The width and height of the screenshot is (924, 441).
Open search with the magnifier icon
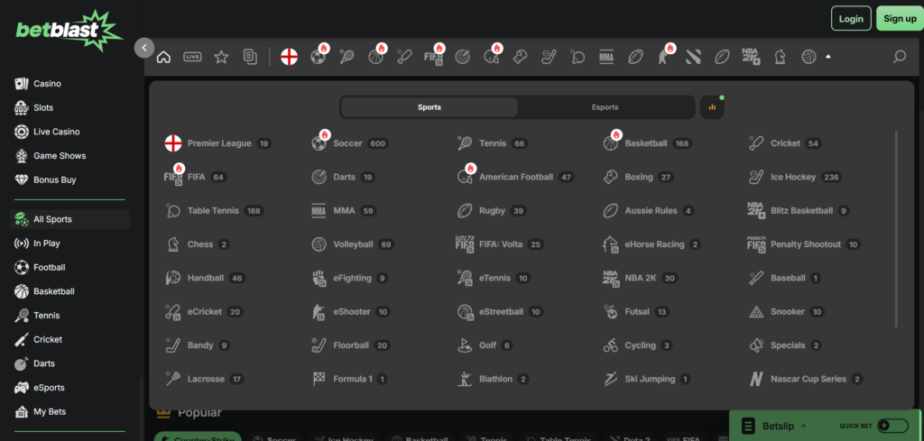pos(899,57)
